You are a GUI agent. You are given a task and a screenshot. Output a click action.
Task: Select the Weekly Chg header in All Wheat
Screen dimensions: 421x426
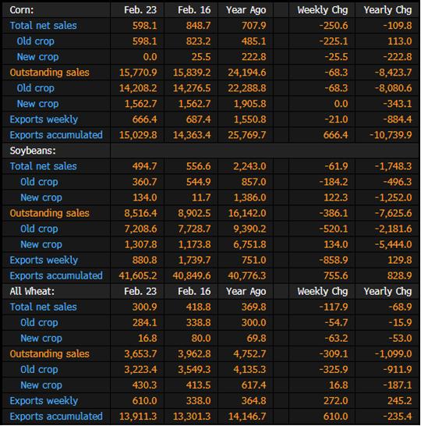click(323, 292)
